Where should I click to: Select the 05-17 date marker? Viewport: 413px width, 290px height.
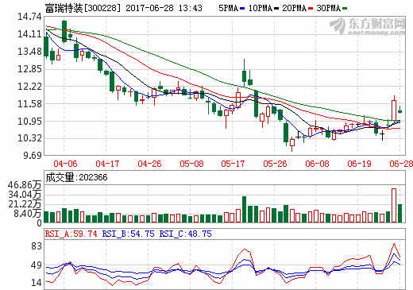[x=233, y=164]
